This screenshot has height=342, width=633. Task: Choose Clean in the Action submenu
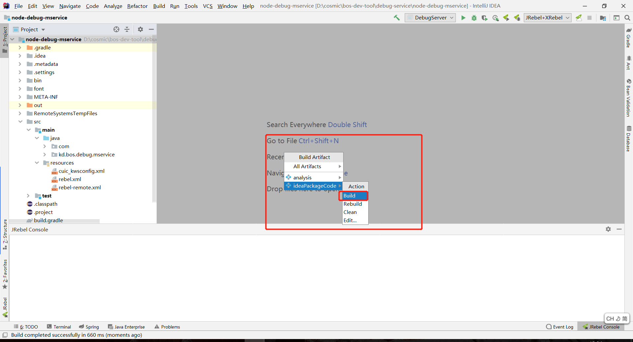tap(355, 212)
